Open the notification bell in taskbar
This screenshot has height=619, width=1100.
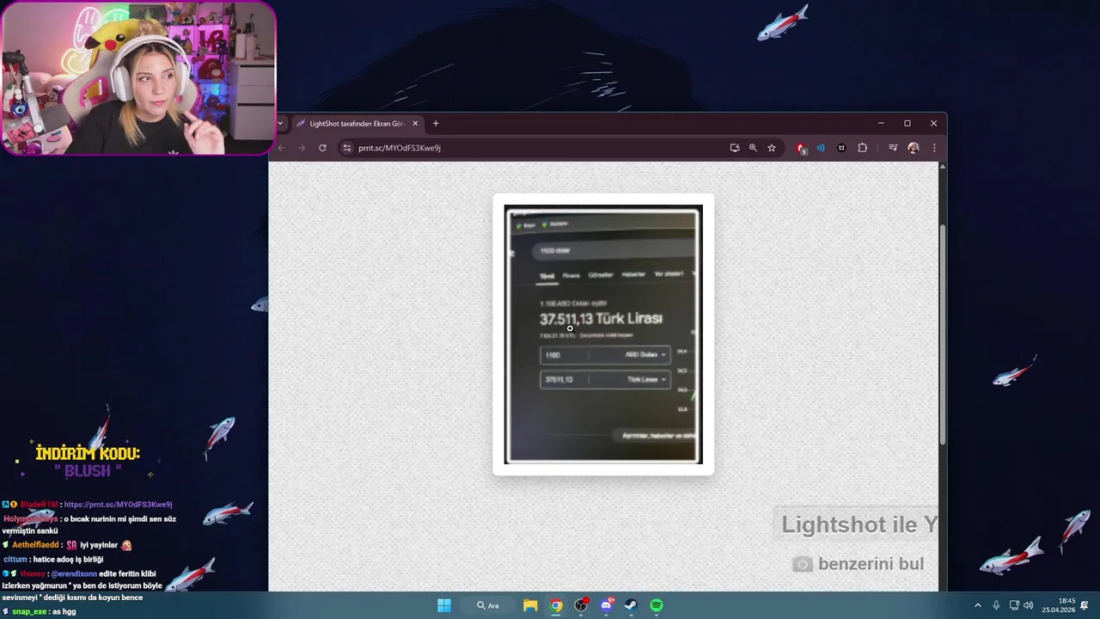point(1085,605)
